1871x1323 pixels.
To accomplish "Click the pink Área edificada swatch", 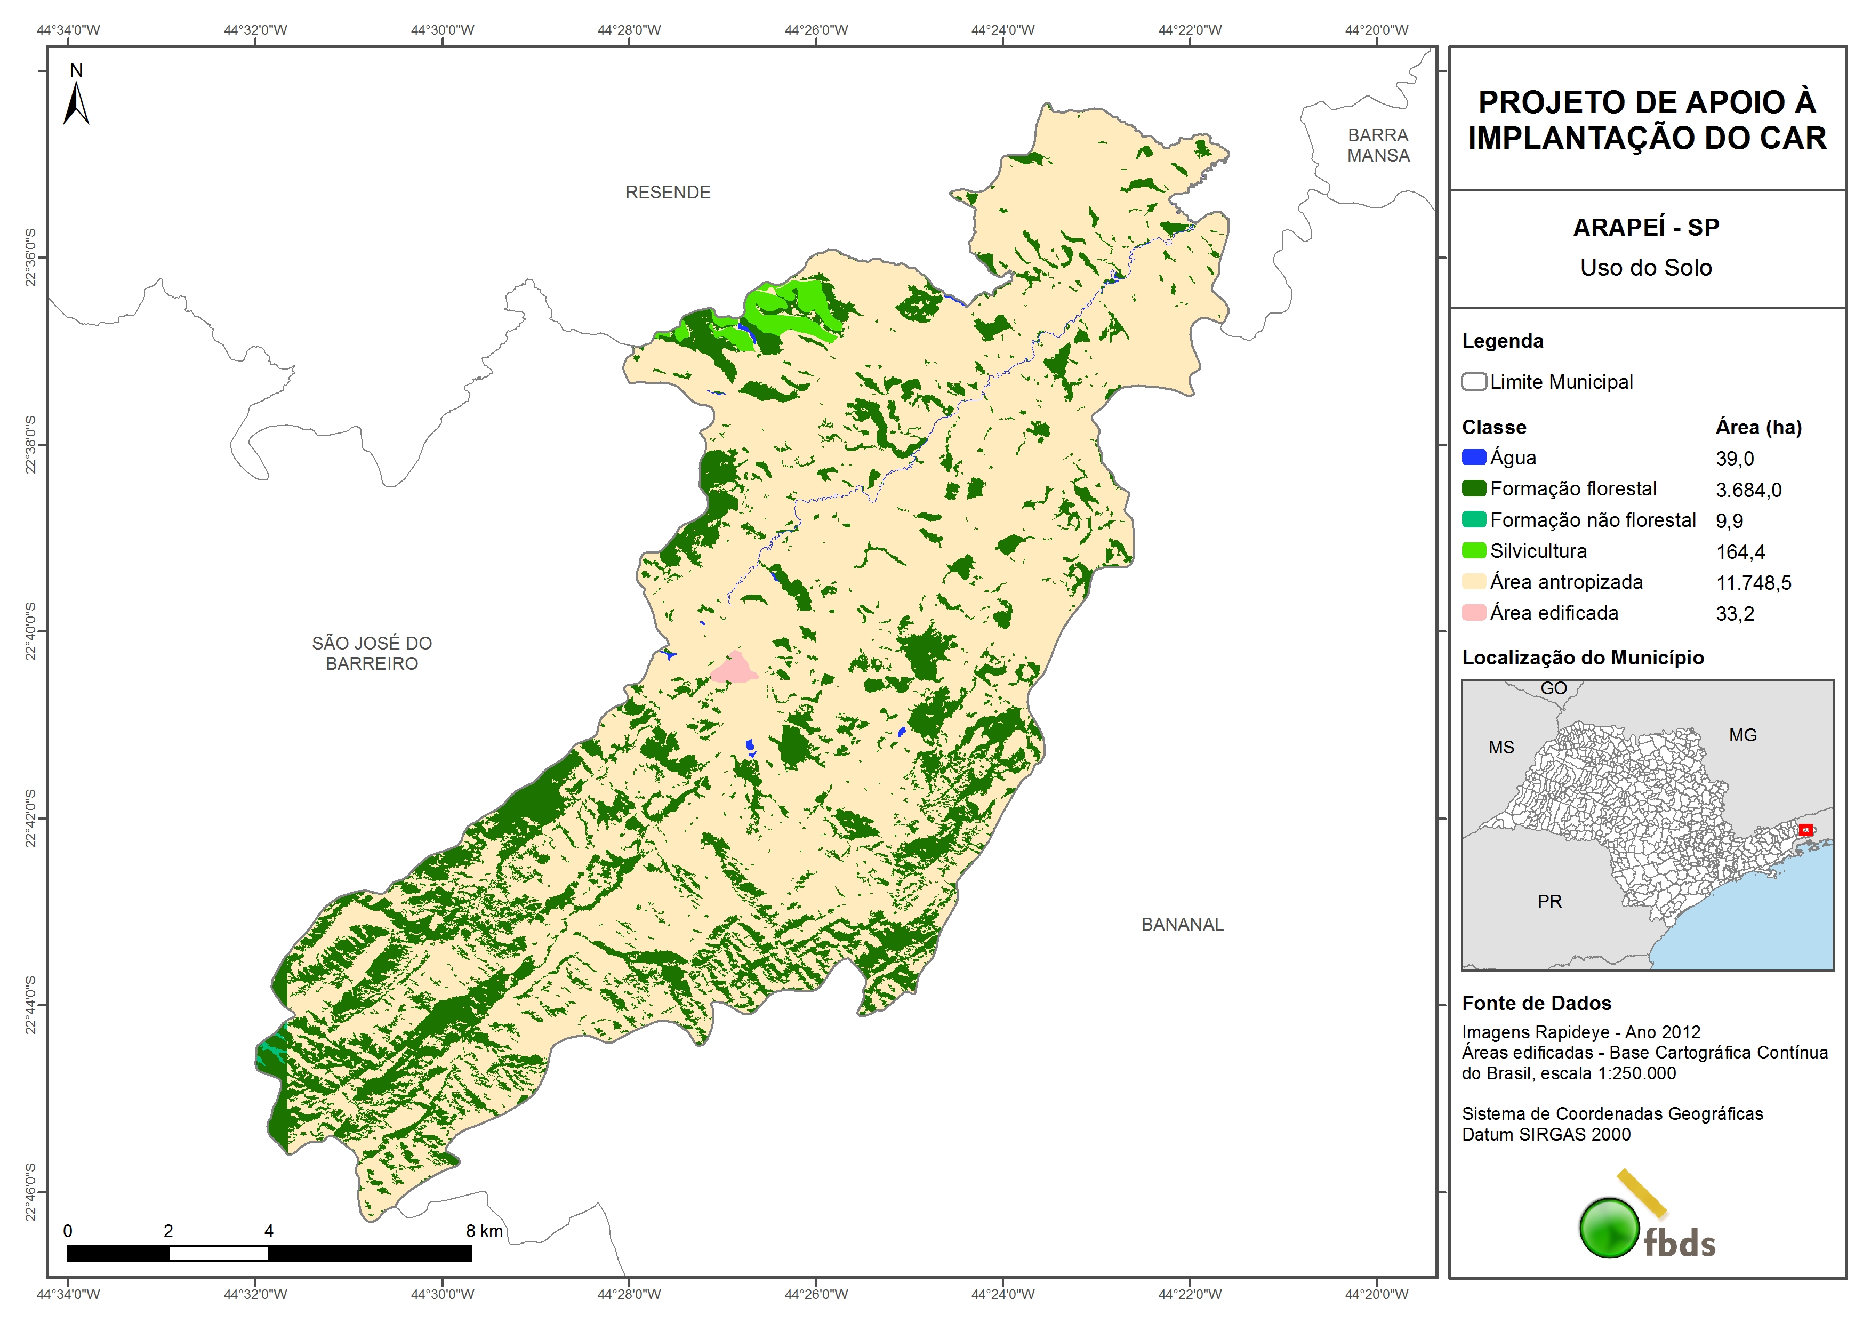I will tap(1473, 613).
